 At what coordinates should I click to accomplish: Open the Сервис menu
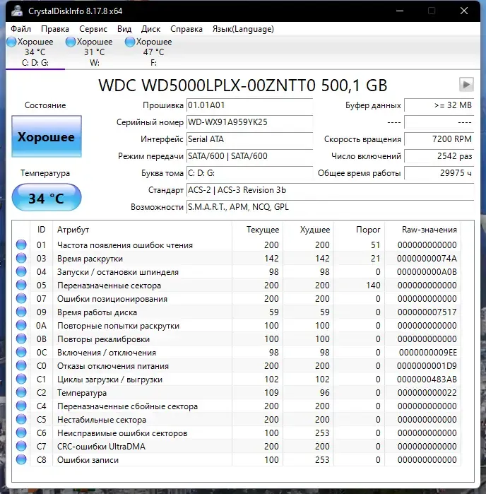[93, 29]
